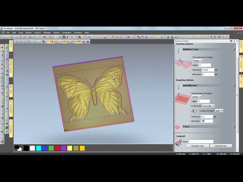
Task: Open the Profile Pass dropdown
Action: pos(208,106)
